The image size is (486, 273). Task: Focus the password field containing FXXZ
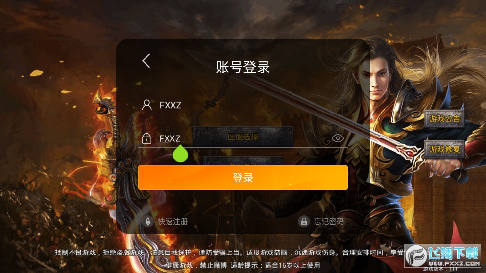[243, 138]
